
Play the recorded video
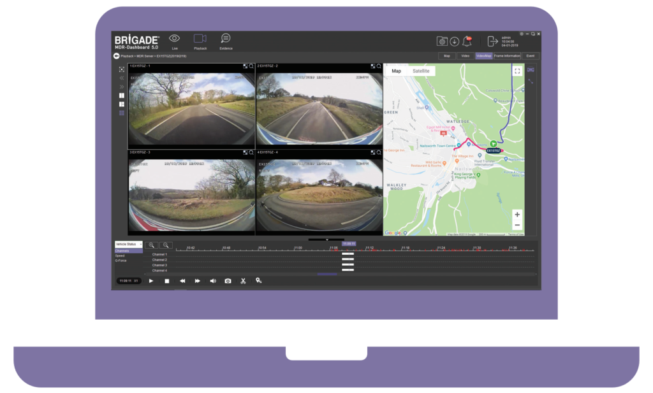point(151,281)
